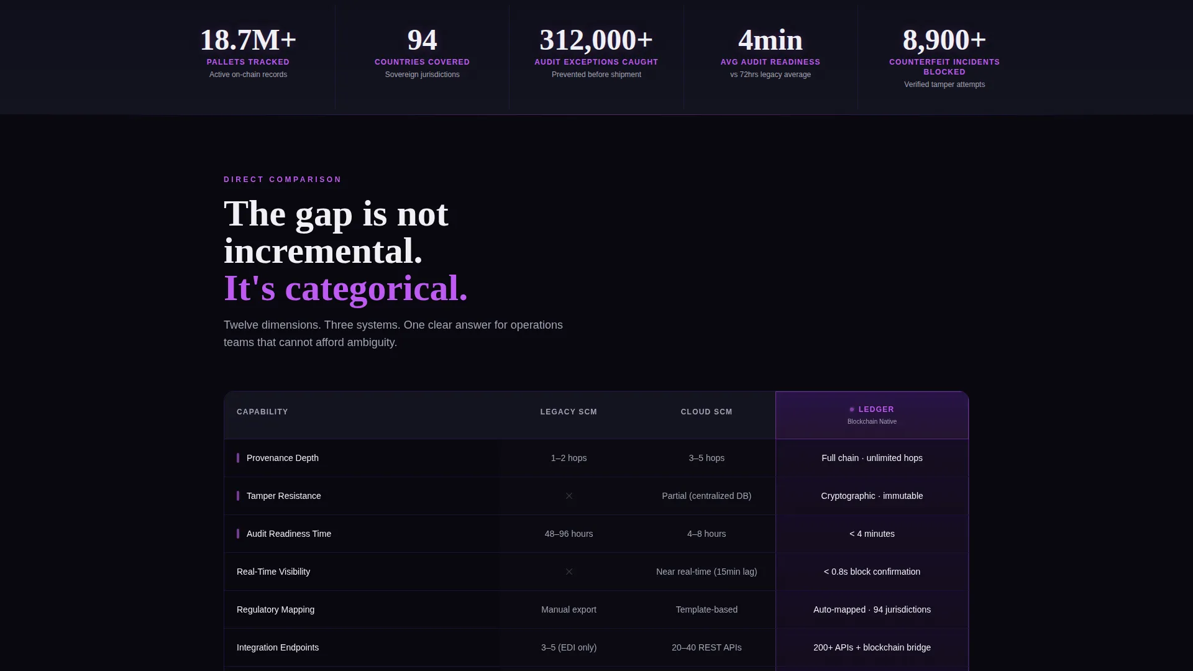Click '200+ APIs + blockchain bridge' cell
This screenshot has width=1193, height=671.
click(x=872, y=647)
